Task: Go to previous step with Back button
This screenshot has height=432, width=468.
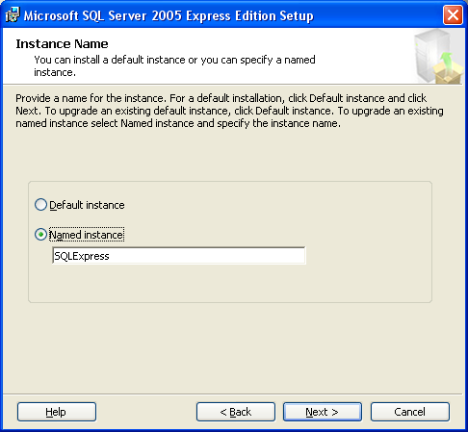Action: coord(236,412)
